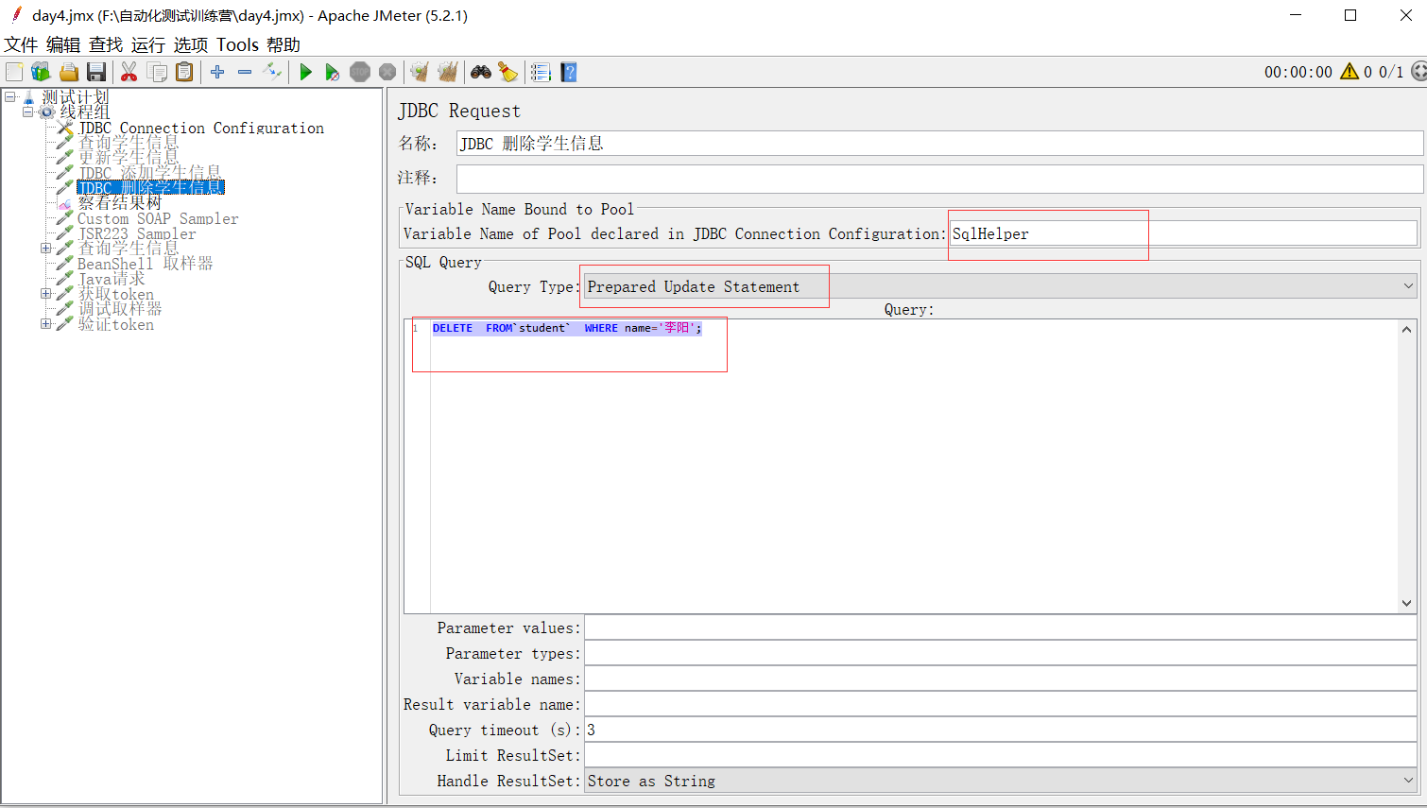Select Java请求 in the tree
Screen dimensions: 1427x808
tap(112, 279)
